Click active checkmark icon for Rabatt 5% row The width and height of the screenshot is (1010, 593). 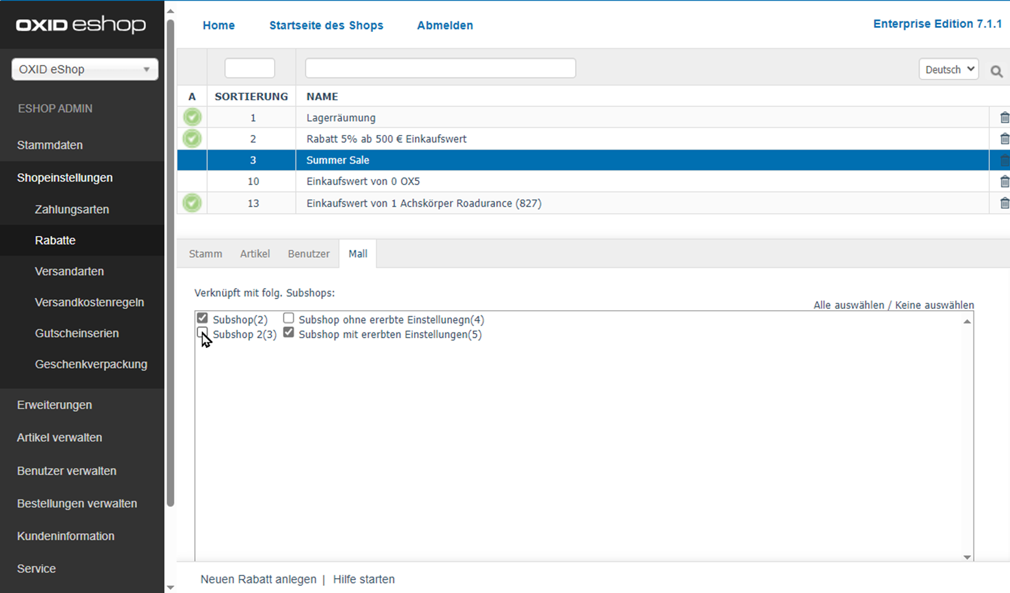point(192,139)
